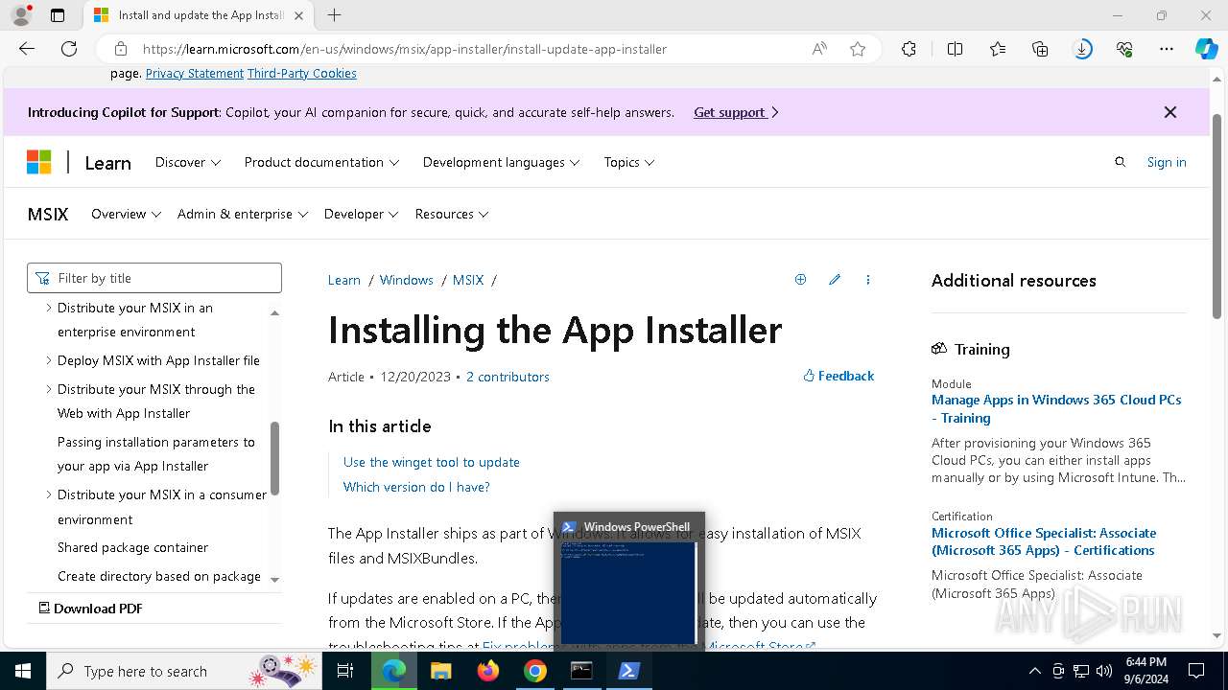The image size is (1228, 690).
Task: Open the Edge profile icon
Action: (21, 15)
